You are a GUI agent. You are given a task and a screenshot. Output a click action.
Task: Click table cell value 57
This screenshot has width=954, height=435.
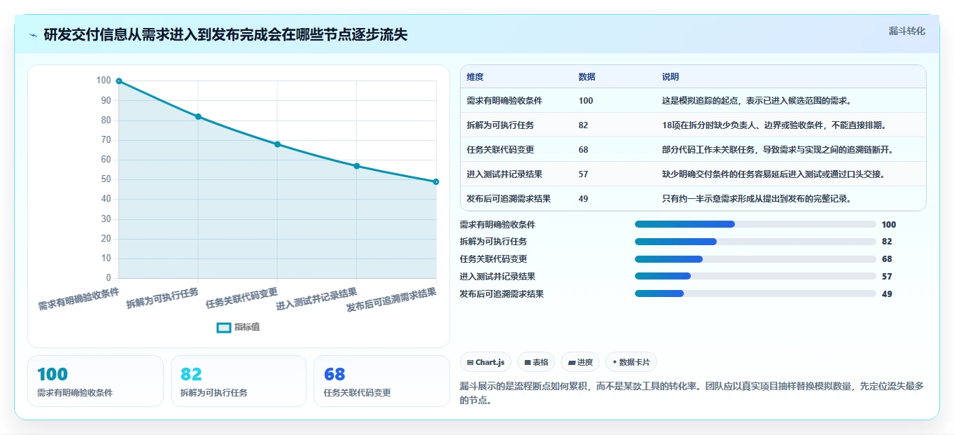point(584,174)
